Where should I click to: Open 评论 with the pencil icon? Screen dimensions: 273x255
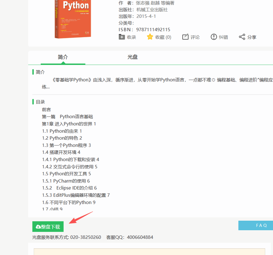tap(185, 37)
